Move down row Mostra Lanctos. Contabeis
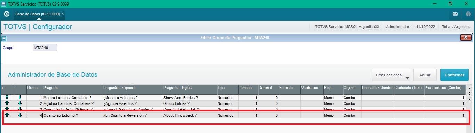 20,98
